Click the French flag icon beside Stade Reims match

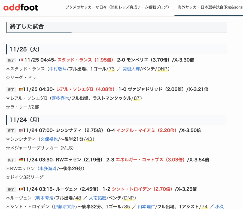[21, 60]
